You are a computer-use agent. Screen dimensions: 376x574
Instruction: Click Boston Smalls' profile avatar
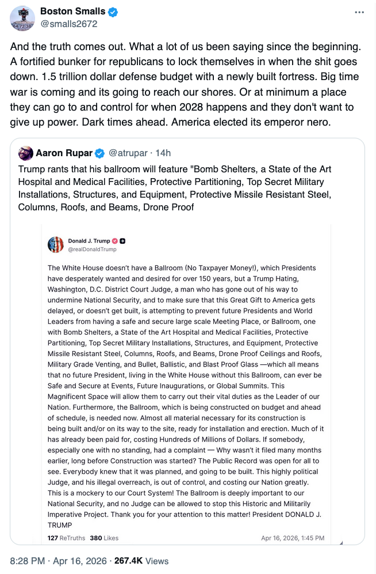point(22,18)
